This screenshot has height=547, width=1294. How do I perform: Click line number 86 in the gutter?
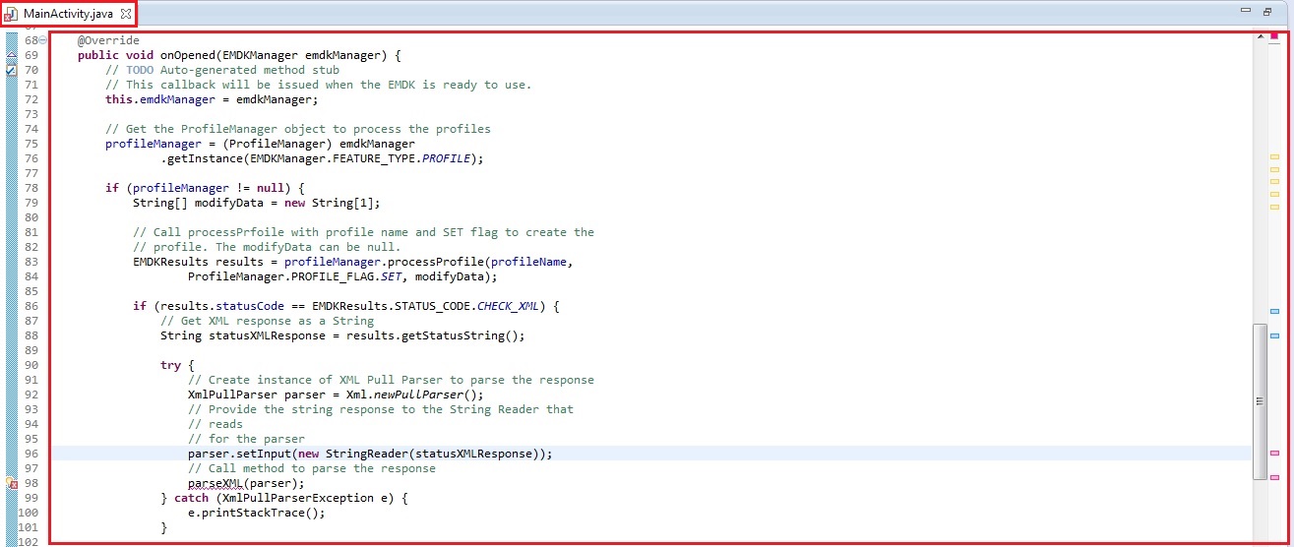31,306
